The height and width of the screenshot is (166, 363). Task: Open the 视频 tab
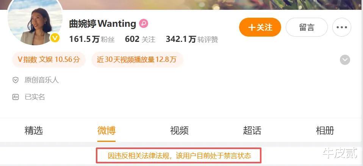click(x=180, y=131)
